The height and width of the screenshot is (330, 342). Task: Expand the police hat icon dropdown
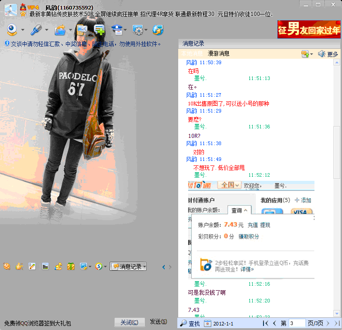[125, 29]
